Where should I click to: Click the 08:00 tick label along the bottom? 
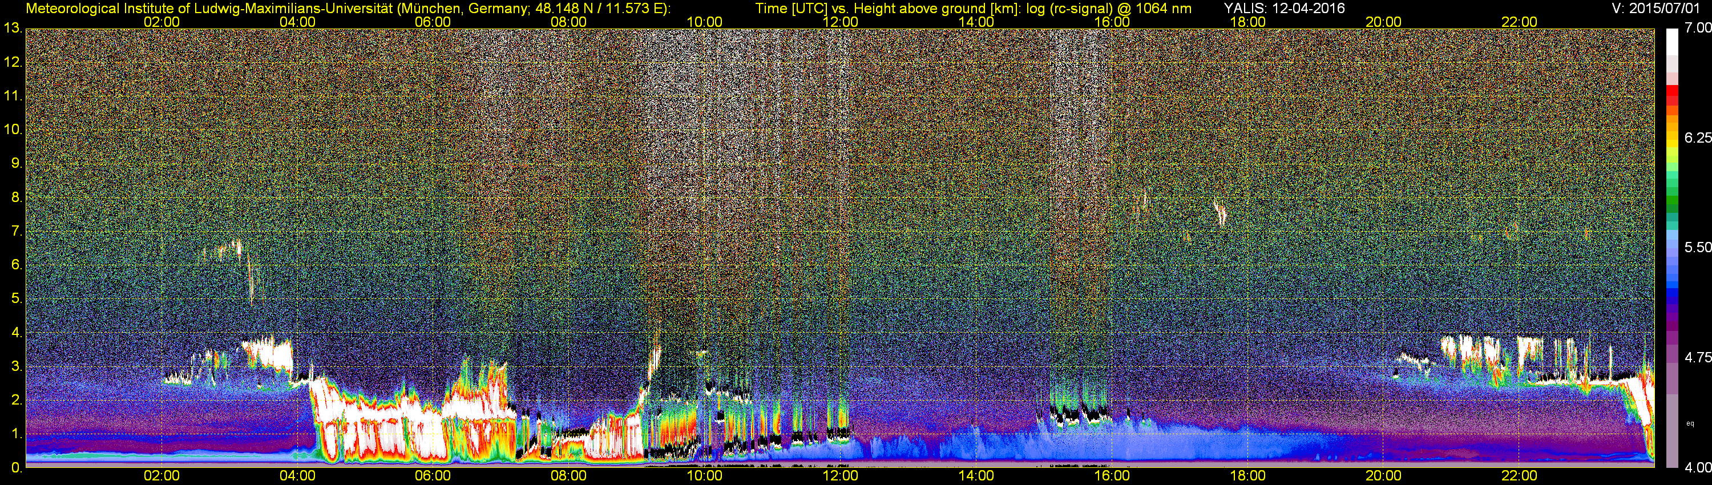pyautogui.click(x=568, y=476)
